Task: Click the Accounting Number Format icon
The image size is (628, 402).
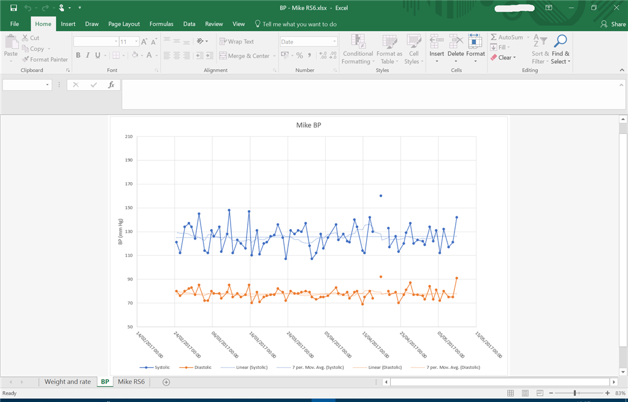Action: click(285, 56)
